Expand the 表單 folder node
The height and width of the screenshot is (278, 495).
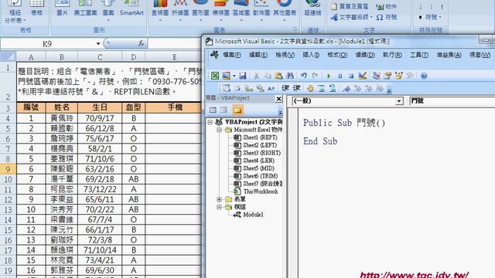220,199
